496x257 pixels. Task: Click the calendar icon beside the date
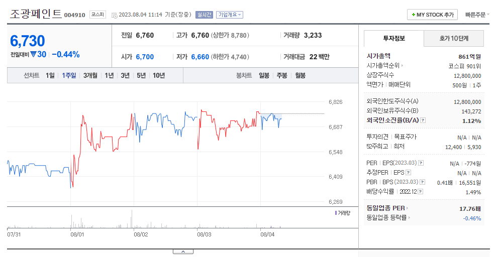click(115, 15)
